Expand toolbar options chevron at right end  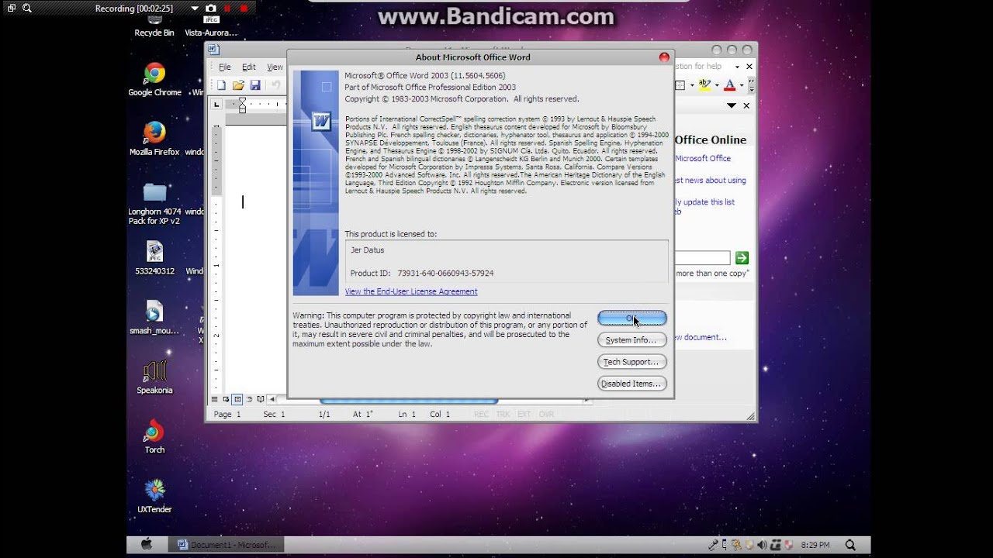tap(749, 85)
